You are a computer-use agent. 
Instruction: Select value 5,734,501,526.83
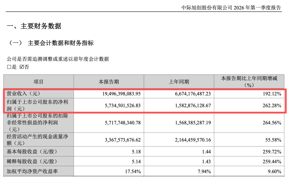[x=123, y=106]
